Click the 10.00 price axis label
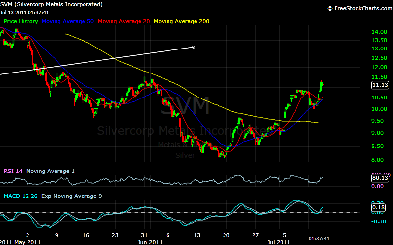Viewport: 393px width, 245px height. click(x=379, y=109)
